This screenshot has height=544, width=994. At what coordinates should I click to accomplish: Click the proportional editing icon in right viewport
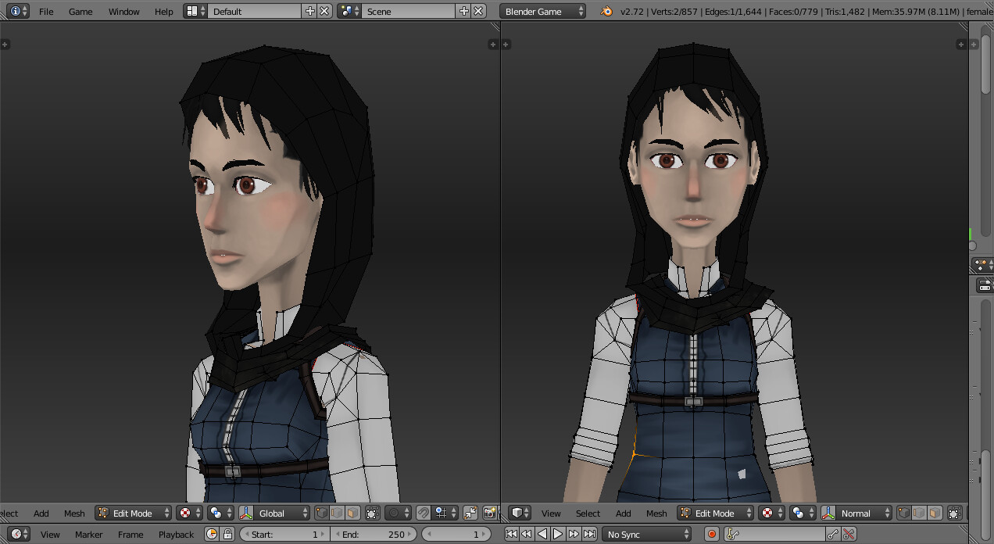coord(799,513)
